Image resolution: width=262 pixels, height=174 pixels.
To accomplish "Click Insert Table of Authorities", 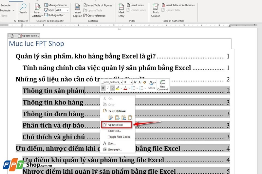I will [178, 5].
